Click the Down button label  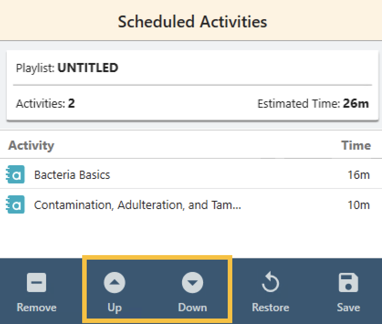(x=192, y=308)
